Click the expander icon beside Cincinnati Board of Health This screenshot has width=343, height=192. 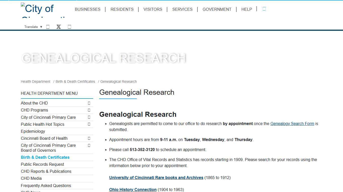(89, 138)
